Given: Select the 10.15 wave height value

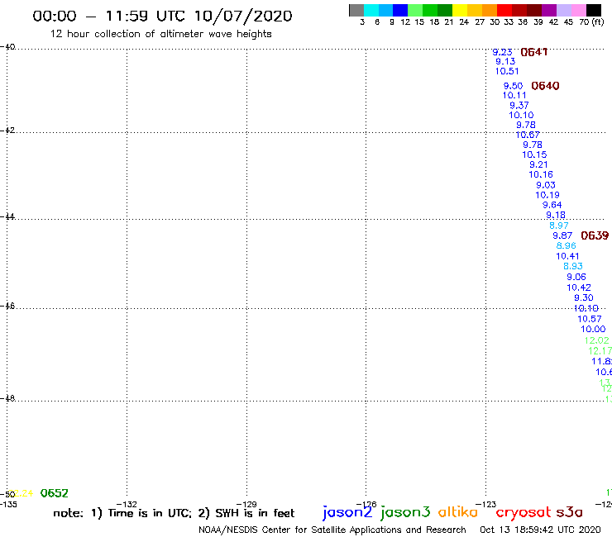Looking at the screenshot, I should tap(535, 154).
